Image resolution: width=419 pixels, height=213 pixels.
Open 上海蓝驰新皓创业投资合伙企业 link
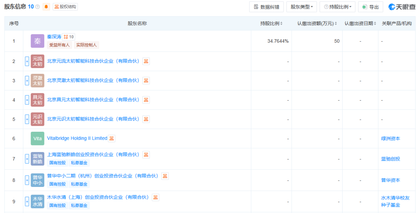click(93, 155)
